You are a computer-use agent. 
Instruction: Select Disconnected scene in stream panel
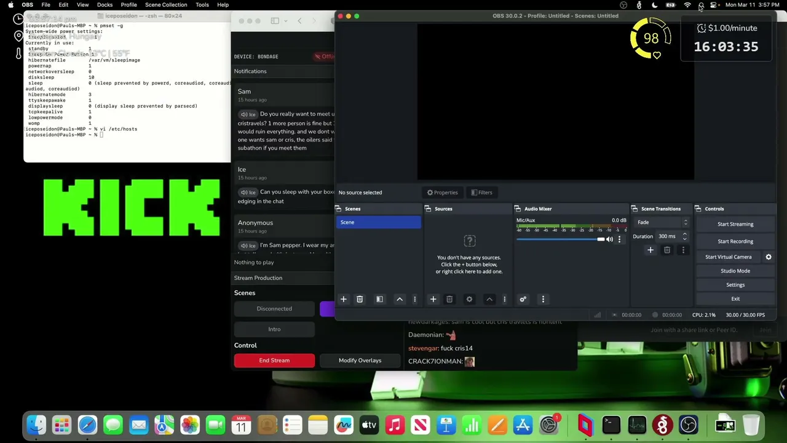click(x=274, y=309)
